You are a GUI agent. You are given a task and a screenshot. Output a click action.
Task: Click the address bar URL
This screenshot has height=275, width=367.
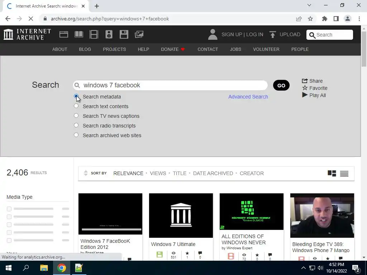click(x=110, y=19)
